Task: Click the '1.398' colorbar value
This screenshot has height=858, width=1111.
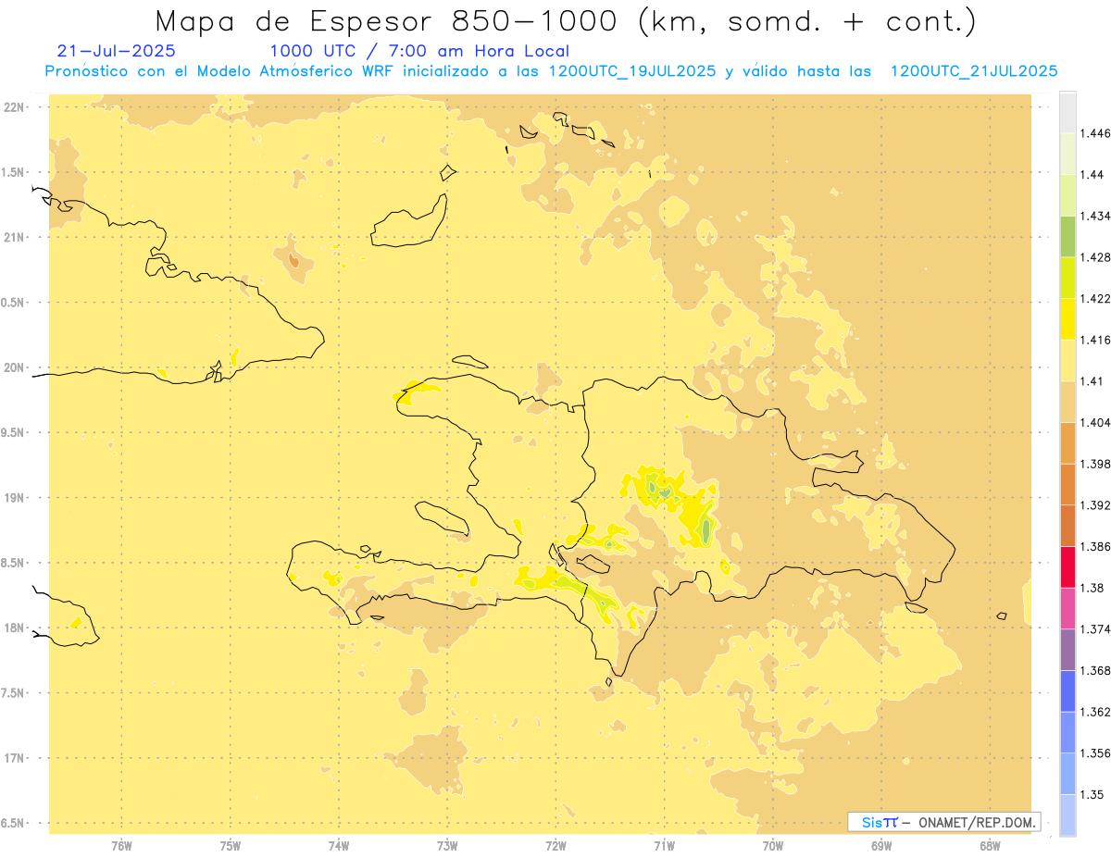Action: tap(1095, 464)
